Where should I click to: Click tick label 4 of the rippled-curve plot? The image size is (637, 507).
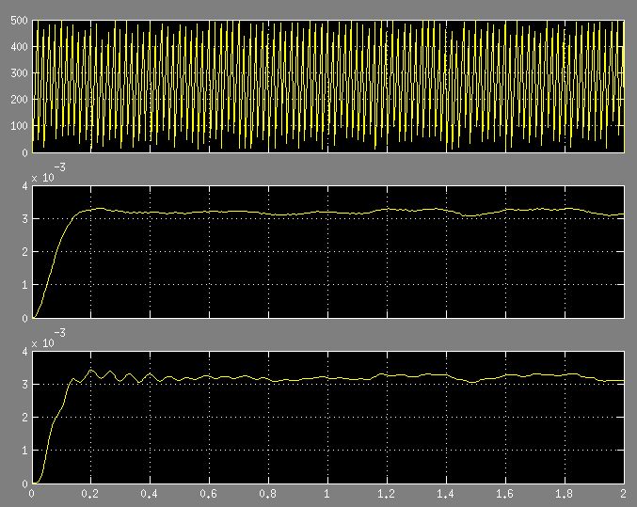tap(25, 352)
